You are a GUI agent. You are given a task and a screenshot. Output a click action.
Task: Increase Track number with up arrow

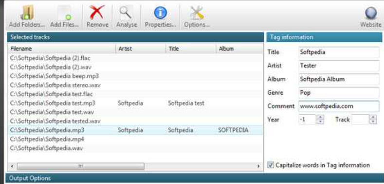(x=373, y=117)
